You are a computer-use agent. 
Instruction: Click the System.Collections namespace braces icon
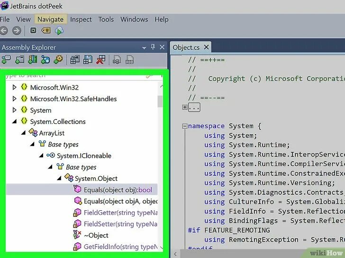pyautogui.click(x=24, y=121)
